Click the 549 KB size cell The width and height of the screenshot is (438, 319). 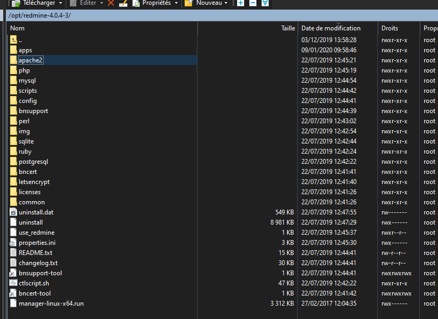point(285,212)
